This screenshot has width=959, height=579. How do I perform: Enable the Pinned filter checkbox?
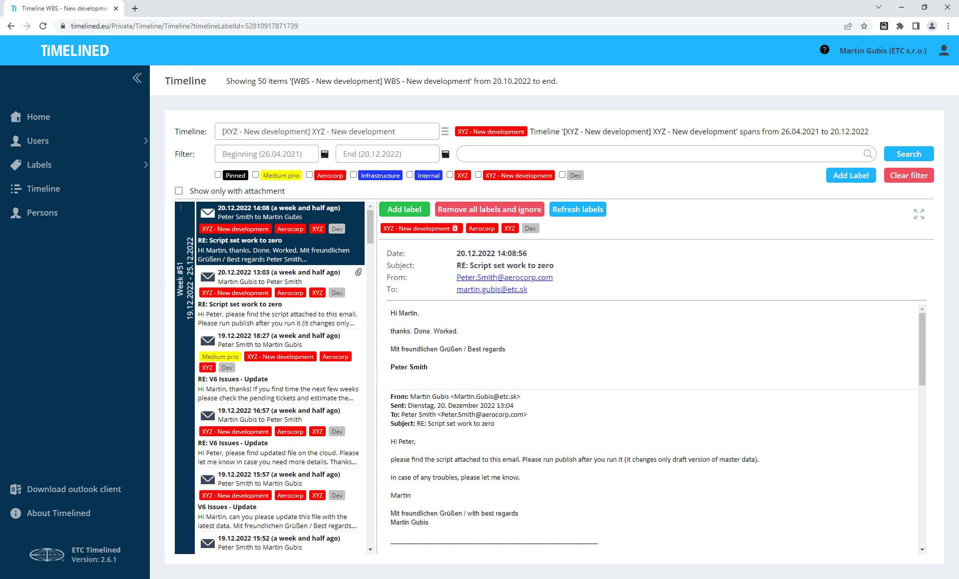tap(218, 175)
